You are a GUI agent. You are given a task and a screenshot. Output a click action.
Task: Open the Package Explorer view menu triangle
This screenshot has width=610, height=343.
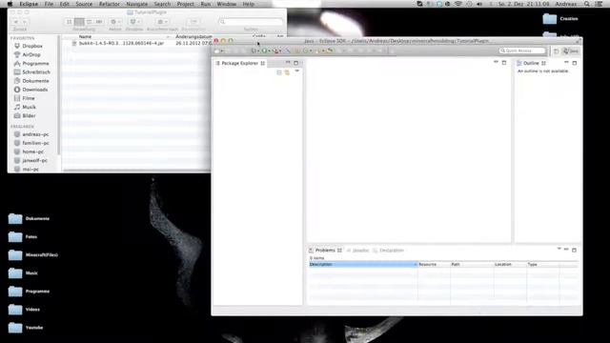296,71
